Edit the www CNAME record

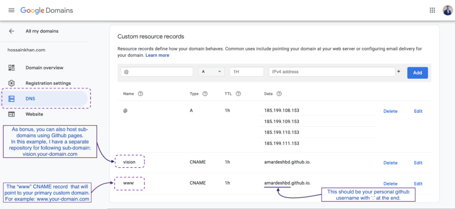[x=418, y=184]
